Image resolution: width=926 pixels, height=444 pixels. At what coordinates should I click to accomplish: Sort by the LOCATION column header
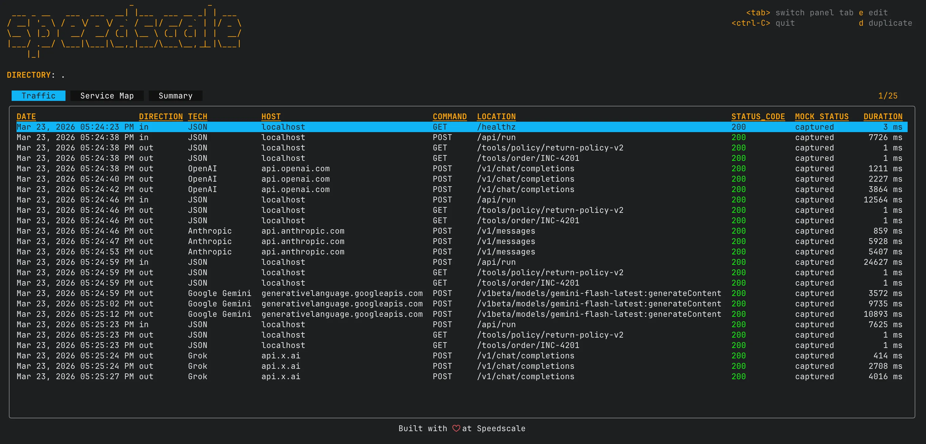tap(496, 117)
